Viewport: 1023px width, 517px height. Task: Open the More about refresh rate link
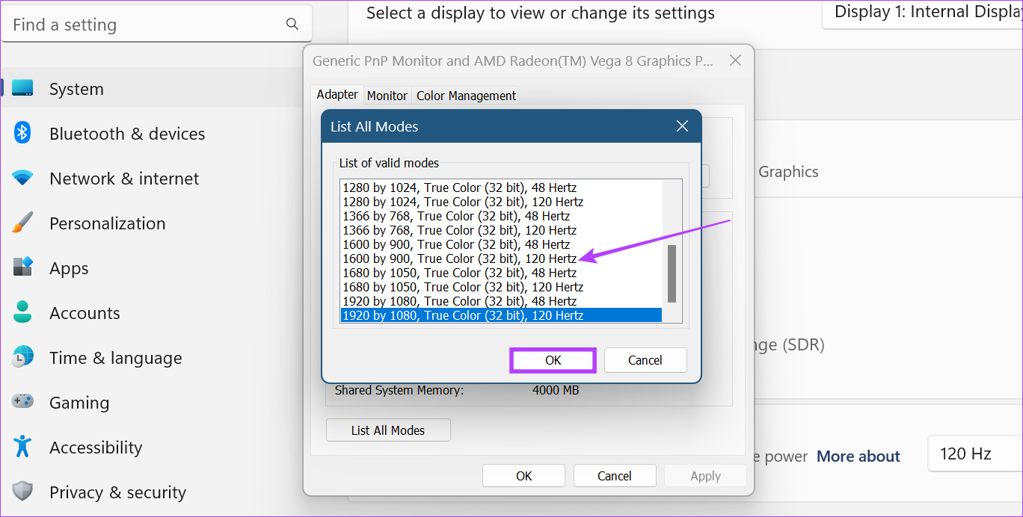point(858,456)
